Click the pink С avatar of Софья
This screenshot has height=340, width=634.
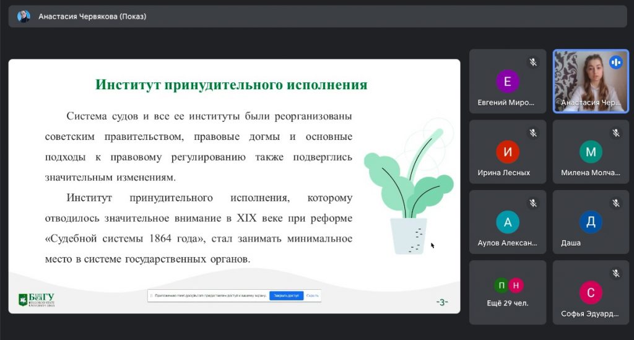point(591,292)
